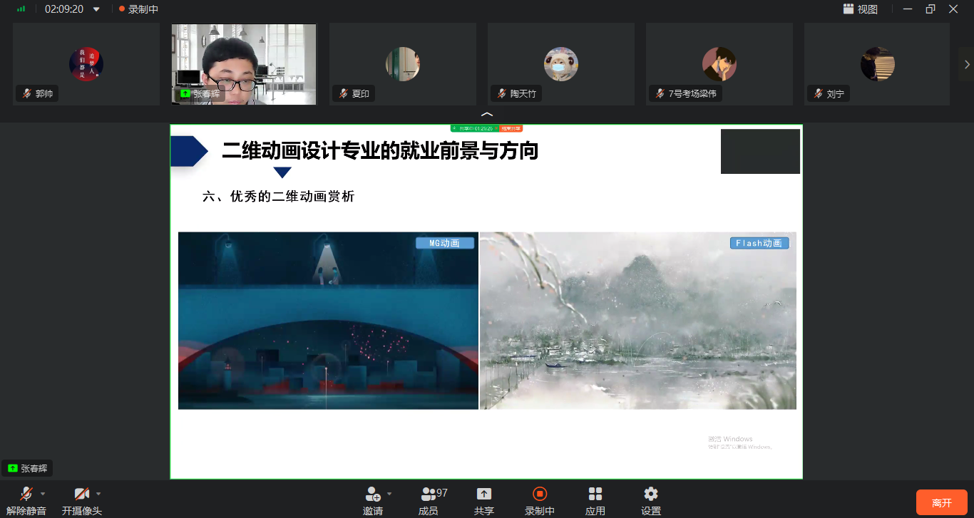
Task: Select 陶天竹's participant tile
Action: click(x=561, y=64)
